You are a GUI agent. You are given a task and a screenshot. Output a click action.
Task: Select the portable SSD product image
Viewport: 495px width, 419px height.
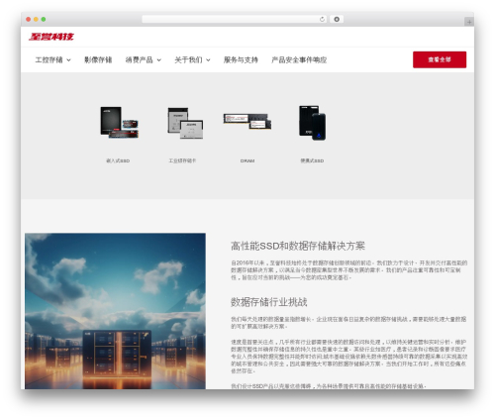tap(312, 123)
